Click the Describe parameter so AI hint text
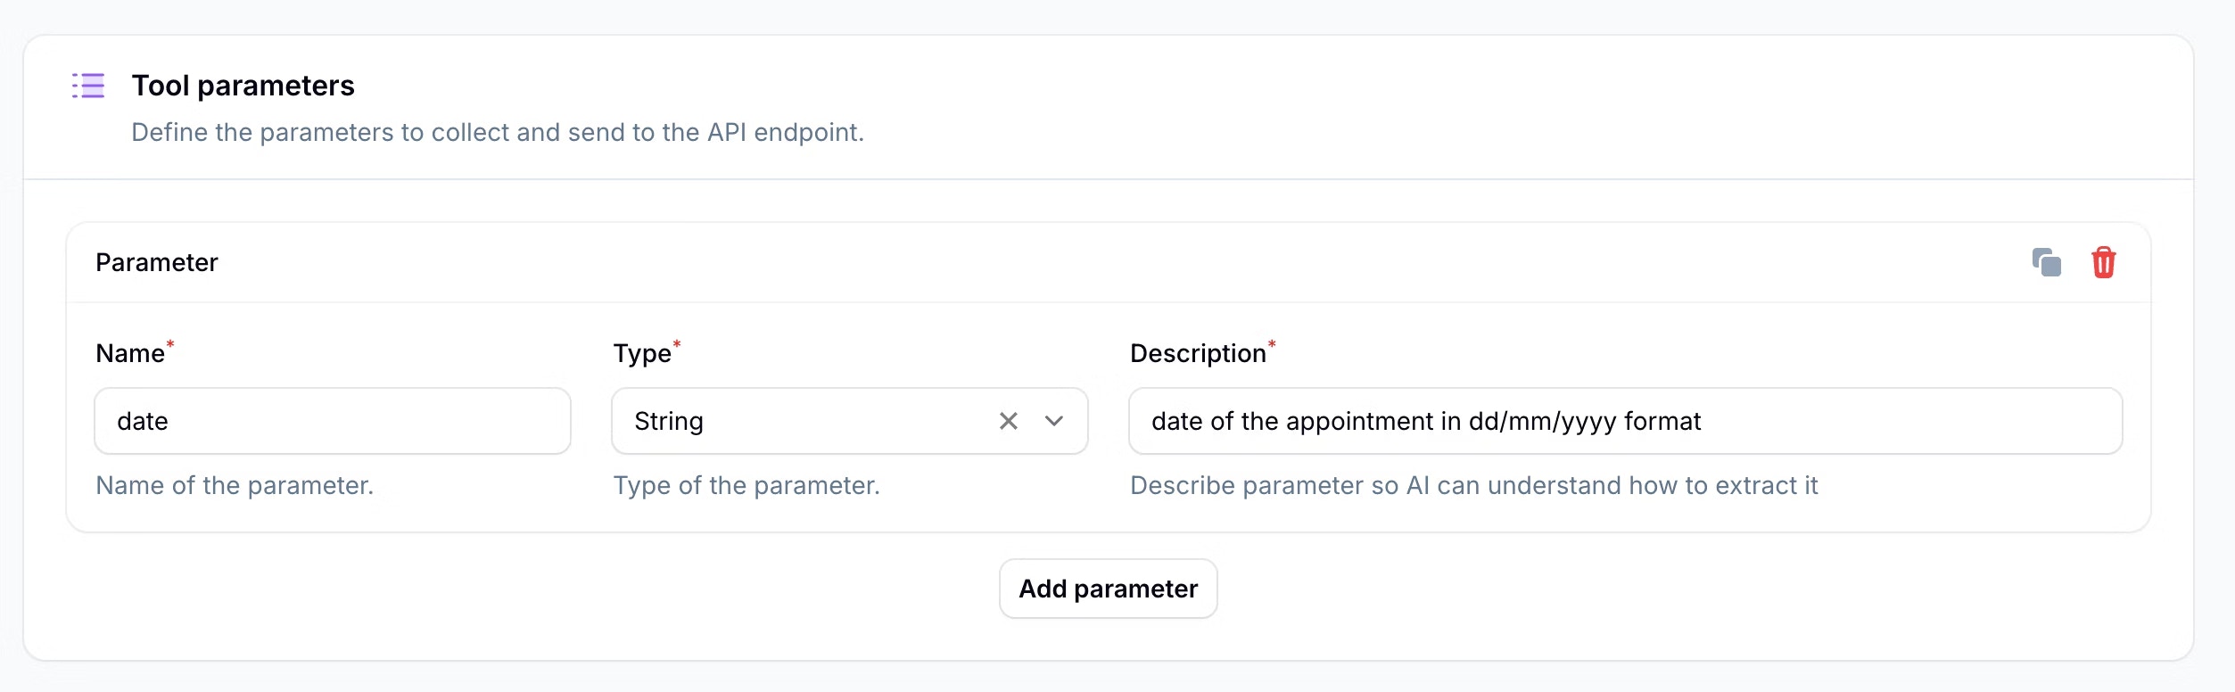 1472,486
